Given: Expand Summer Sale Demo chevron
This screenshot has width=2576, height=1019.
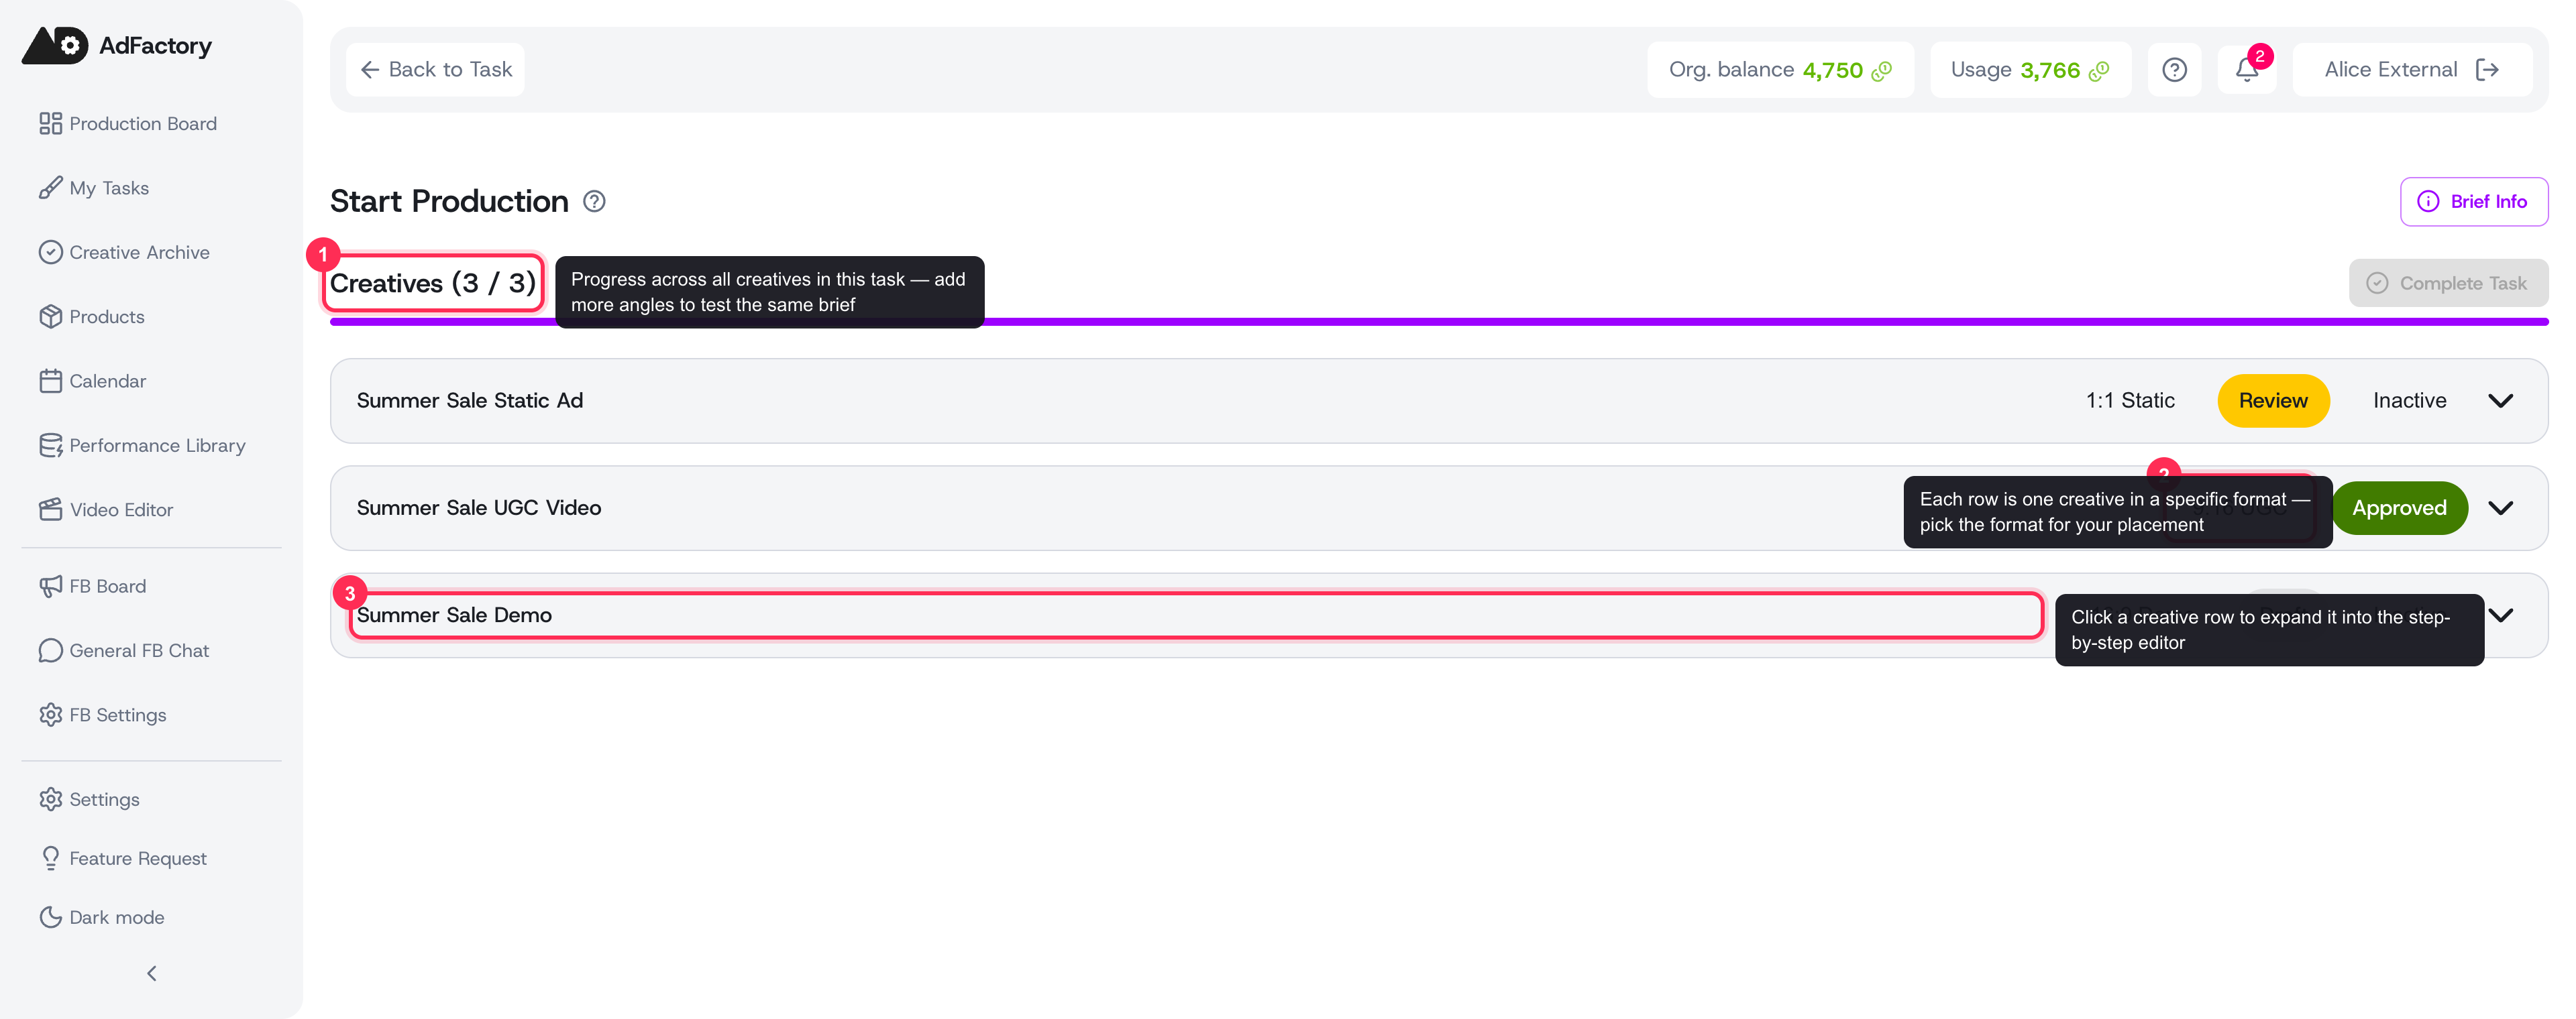Looking at the screenshot, I should [2501, 615].
